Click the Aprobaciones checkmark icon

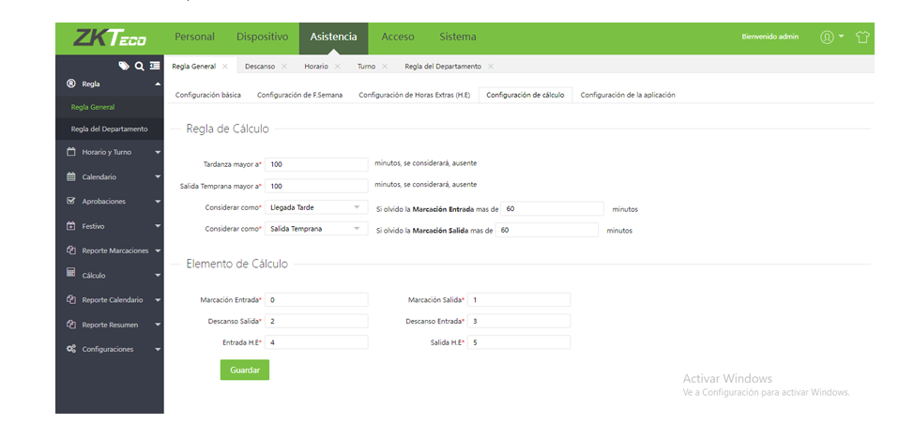click(x=71, y=201)
